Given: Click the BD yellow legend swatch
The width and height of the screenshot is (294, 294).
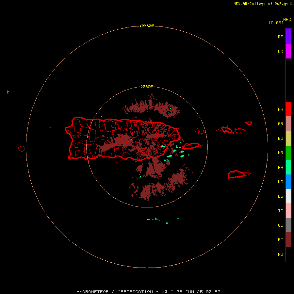Looking at the screenshot, I should coord(288,139).
